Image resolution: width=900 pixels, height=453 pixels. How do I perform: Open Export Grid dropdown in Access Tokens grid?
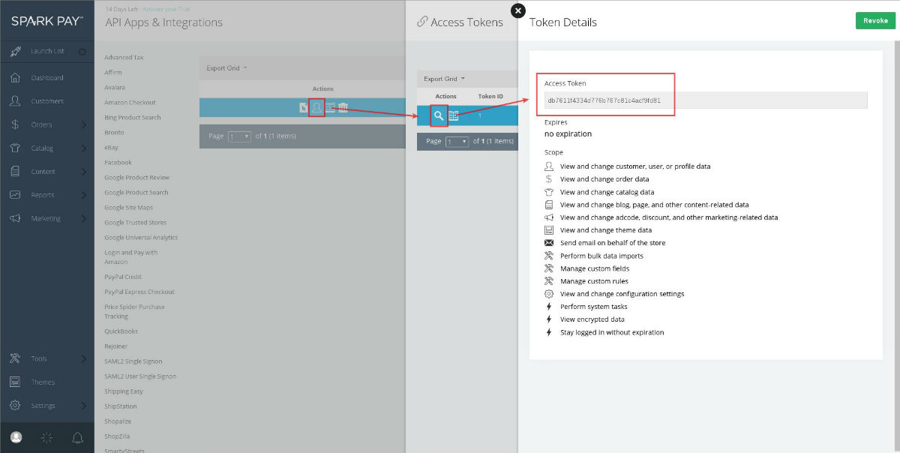pyautogui.click(x=444, y=79)
